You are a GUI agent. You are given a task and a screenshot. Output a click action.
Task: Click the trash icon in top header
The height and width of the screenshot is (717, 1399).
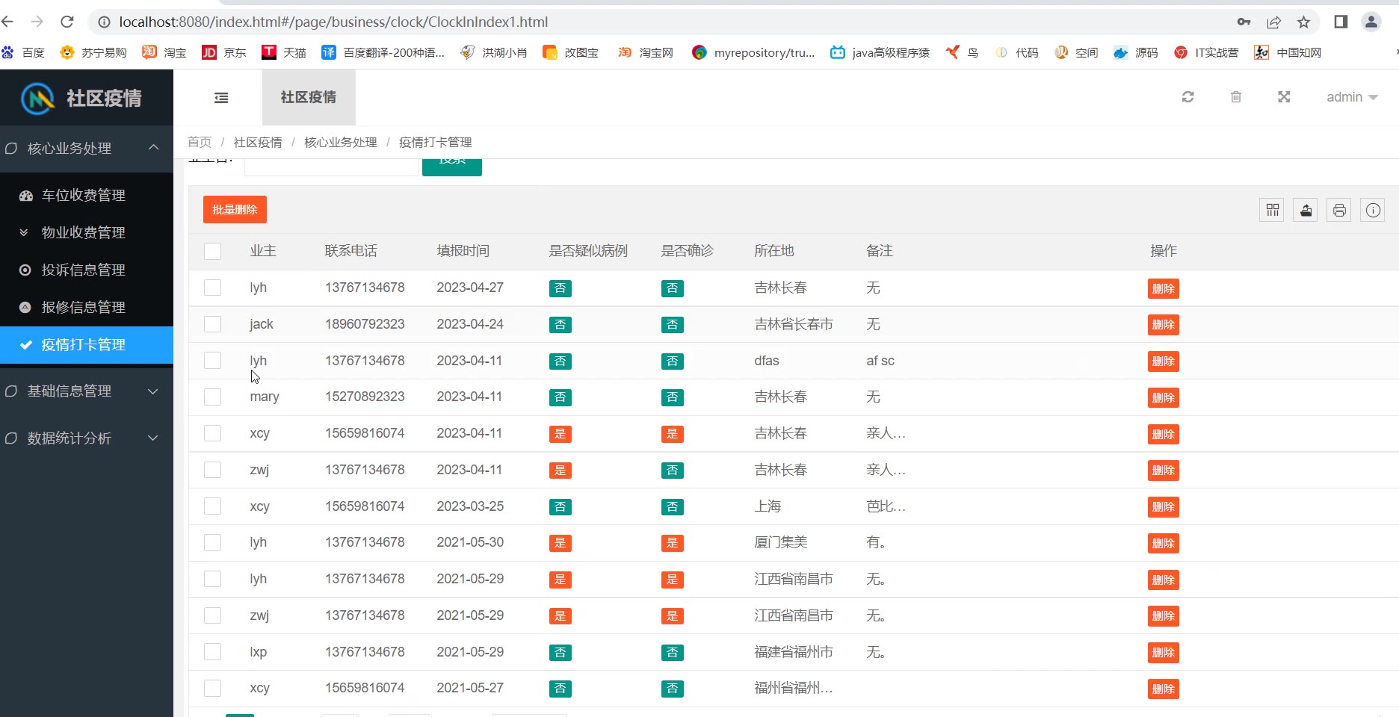[x=1236, y=97]
